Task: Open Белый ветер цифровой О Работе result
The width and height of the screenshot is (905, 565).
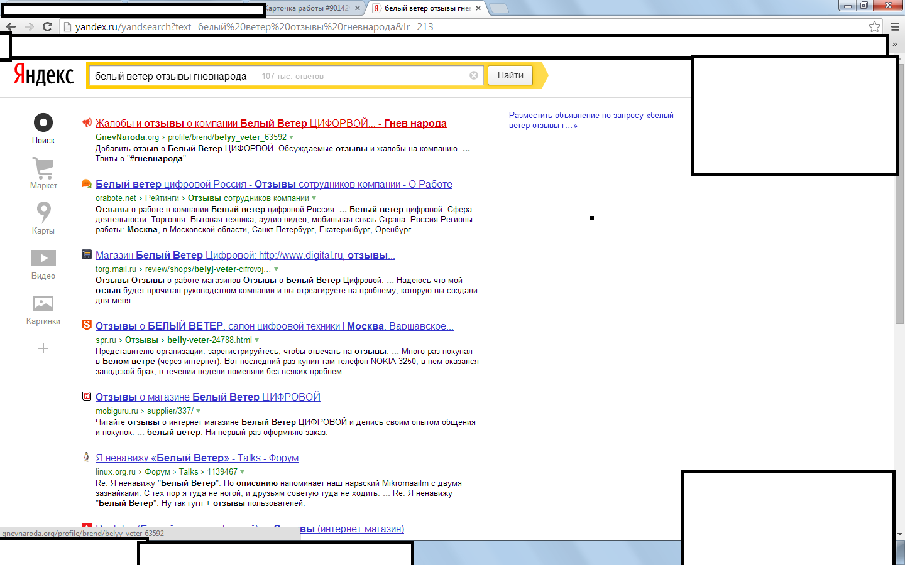Action: tap(274, 184)
